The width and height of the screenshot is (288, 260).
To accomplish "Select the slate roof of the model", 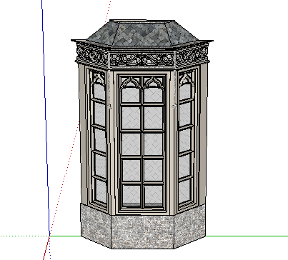I will pos(142,34).
